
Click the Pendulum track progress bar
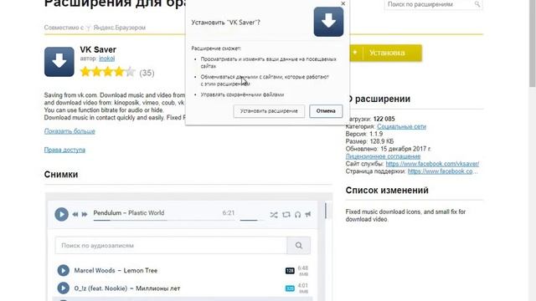164,221
